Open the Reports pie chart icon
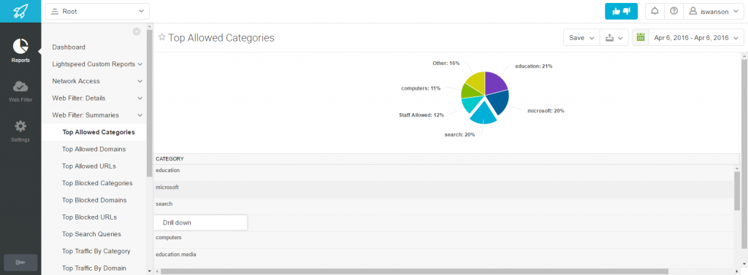The height and width of the screenshot is (275, 748). tap(20, 47)
